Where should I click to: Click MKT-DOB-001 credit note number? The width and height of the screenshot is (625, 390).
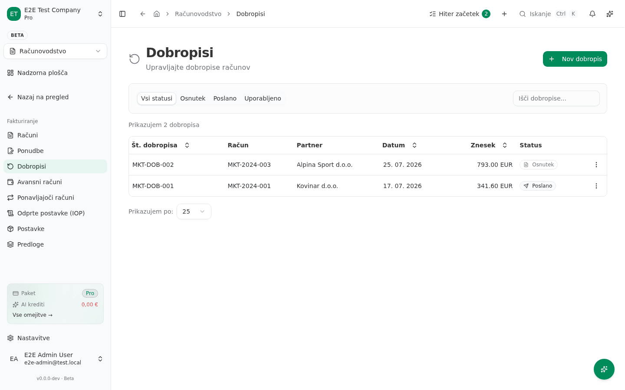[153, 186]
